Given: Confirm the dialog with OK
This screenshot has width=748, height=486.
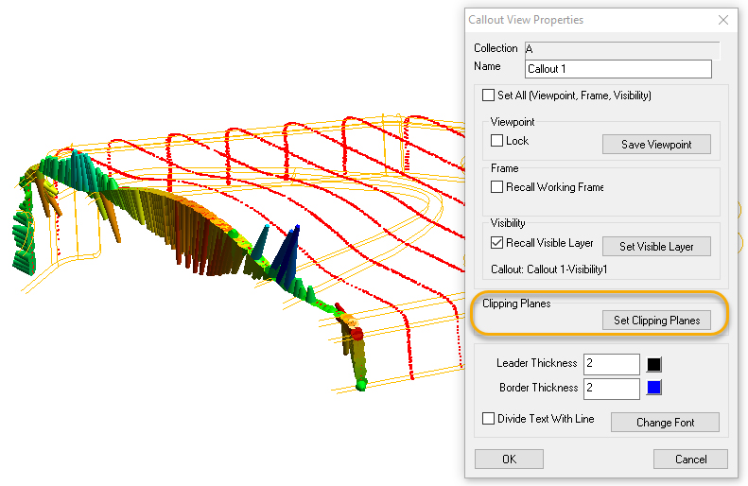Looking at the screenshot, I should point(509,459).
